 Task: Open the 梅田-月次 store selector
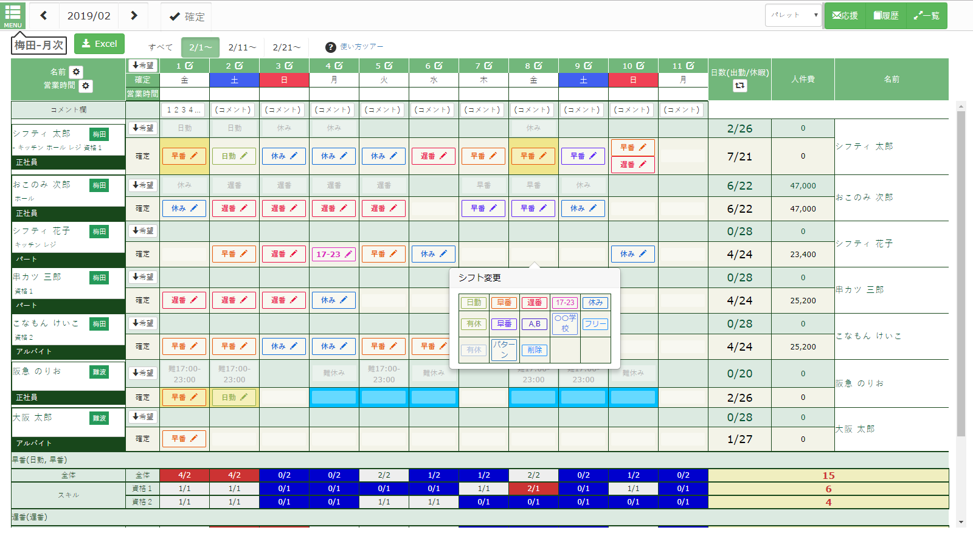coord(39,45)
